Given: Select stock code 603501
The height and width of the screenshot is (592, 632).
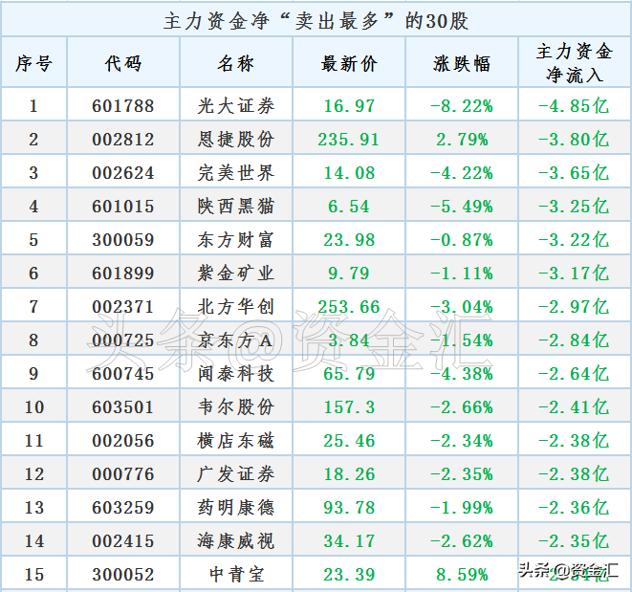Looking at the screenshot, I should [x=123, y=407].
